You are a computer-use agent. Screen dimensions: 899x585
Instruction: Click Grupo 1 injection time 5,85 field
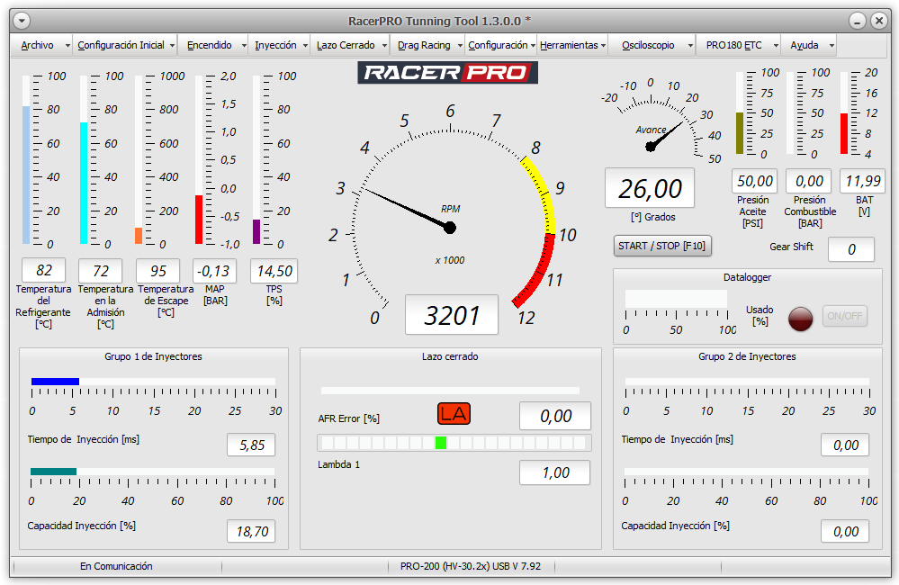tap(252, 445)
